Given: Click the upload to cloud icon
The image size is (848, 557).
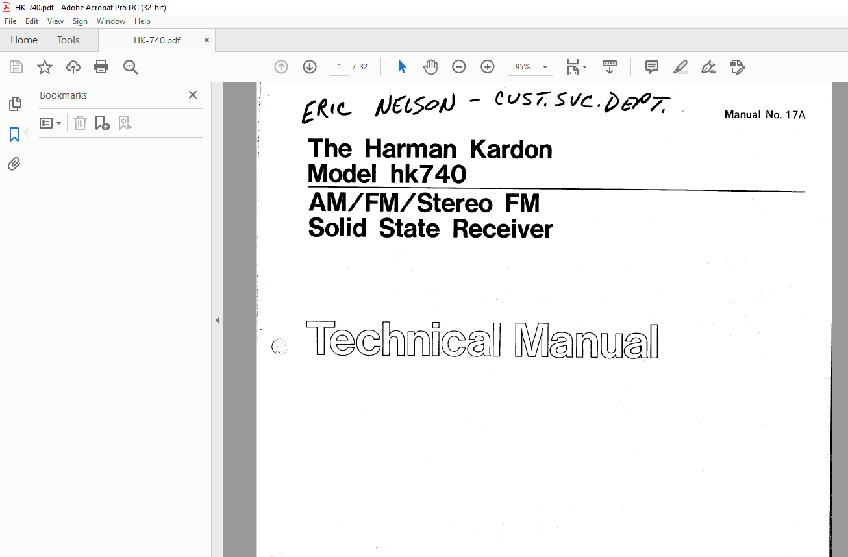Looking at the screenshot, I should pyautogui.click(x=73, y=67).
